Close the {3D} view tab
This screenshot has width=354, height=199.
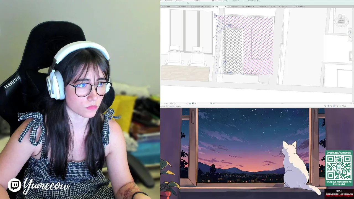pyautogui.click(x=225, y=7)
